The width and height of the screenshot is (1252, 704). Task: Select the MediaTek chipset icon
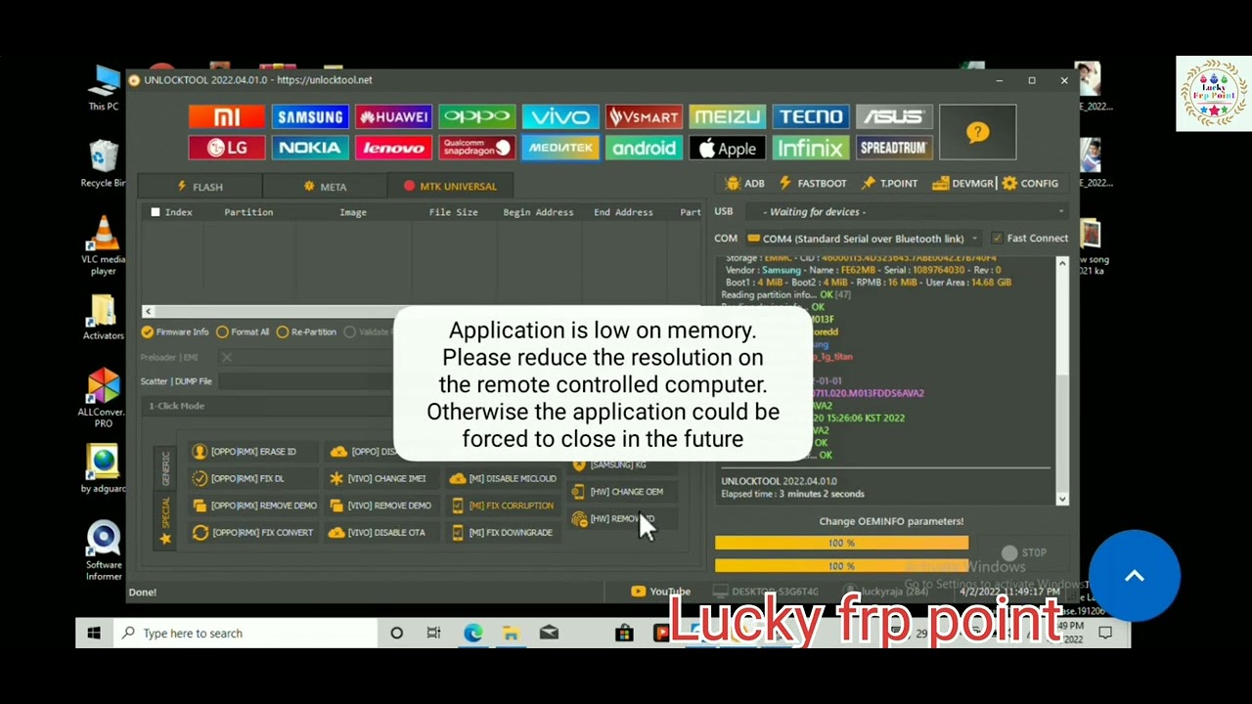(x=560, y=148)
